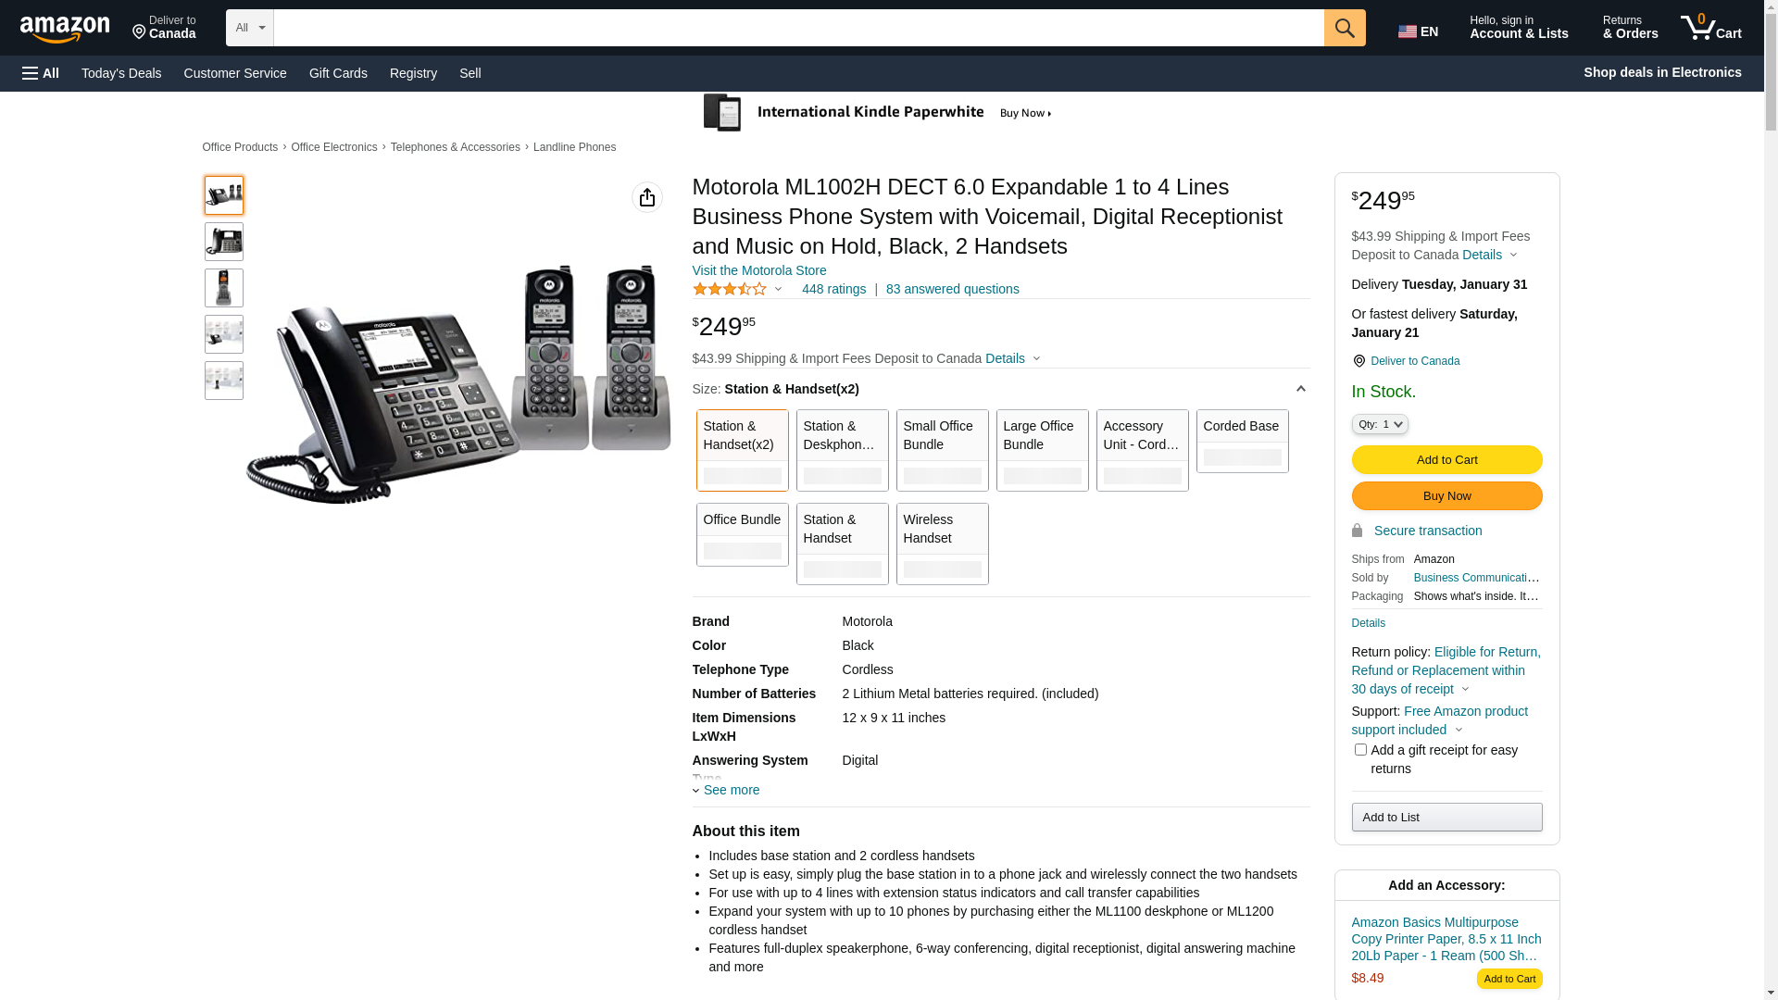Click the Add to Cart button
Viewport: 1778px width, 1000px height.
pyautogui.click(x=1446, y=459)
